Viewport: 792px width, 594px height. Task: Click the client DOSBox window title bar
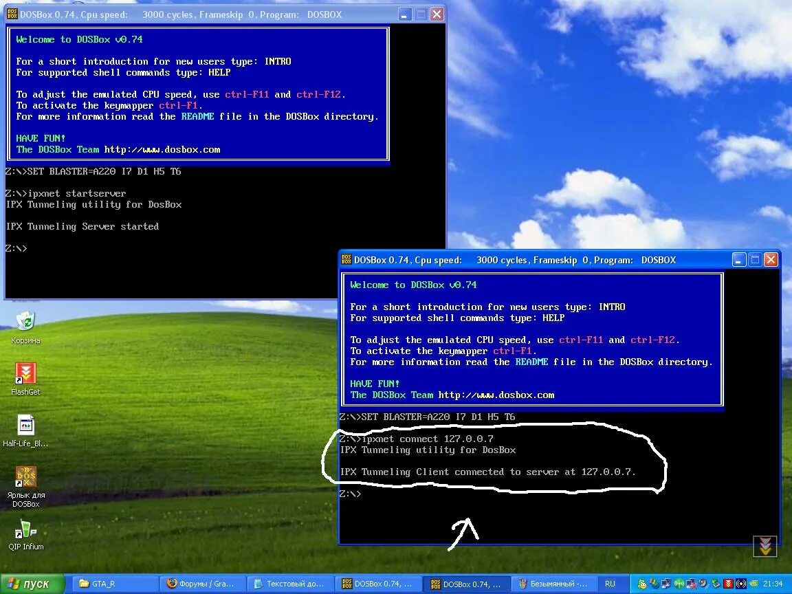(560, 260)
